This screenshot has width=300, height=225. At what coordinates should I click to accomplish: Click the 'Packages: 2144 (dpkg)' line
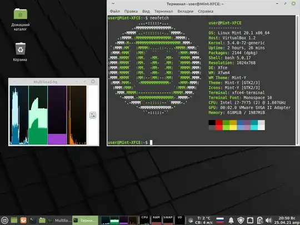tap(233, 53)
